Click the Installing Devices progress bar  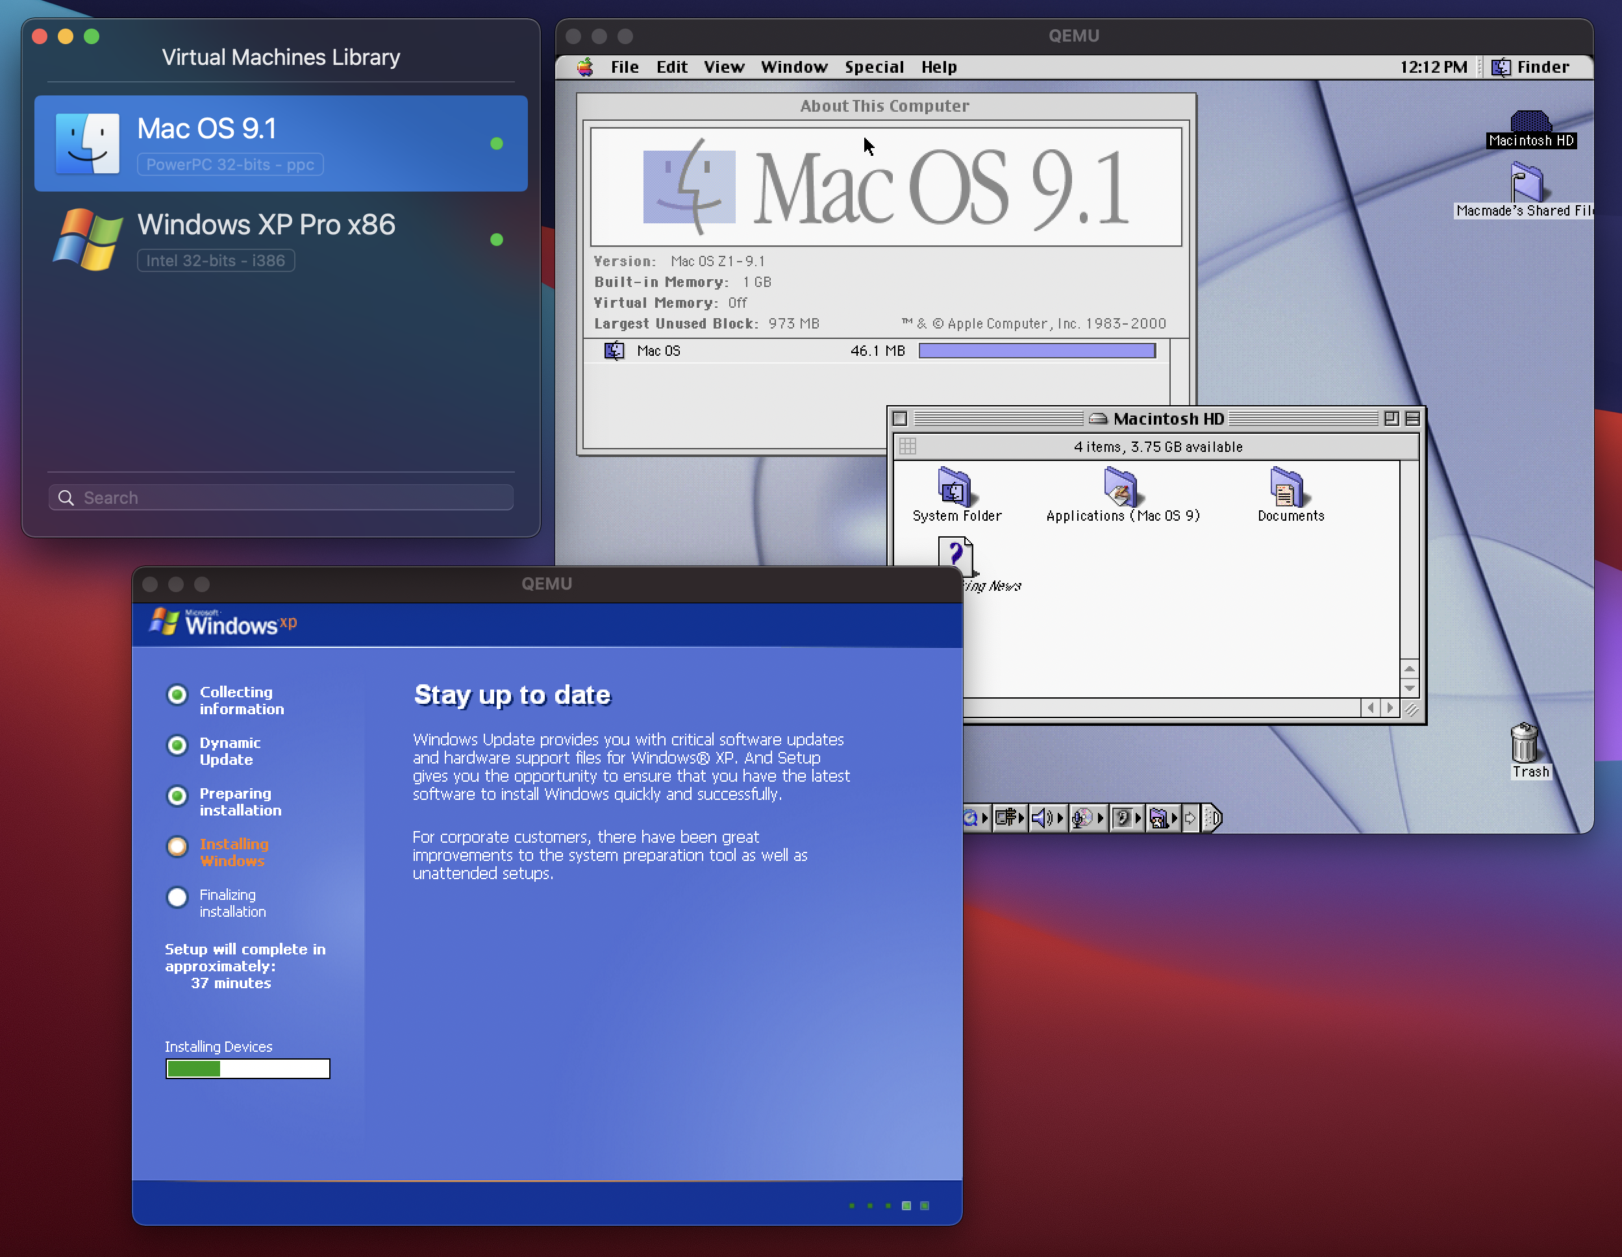(247, 1069)
